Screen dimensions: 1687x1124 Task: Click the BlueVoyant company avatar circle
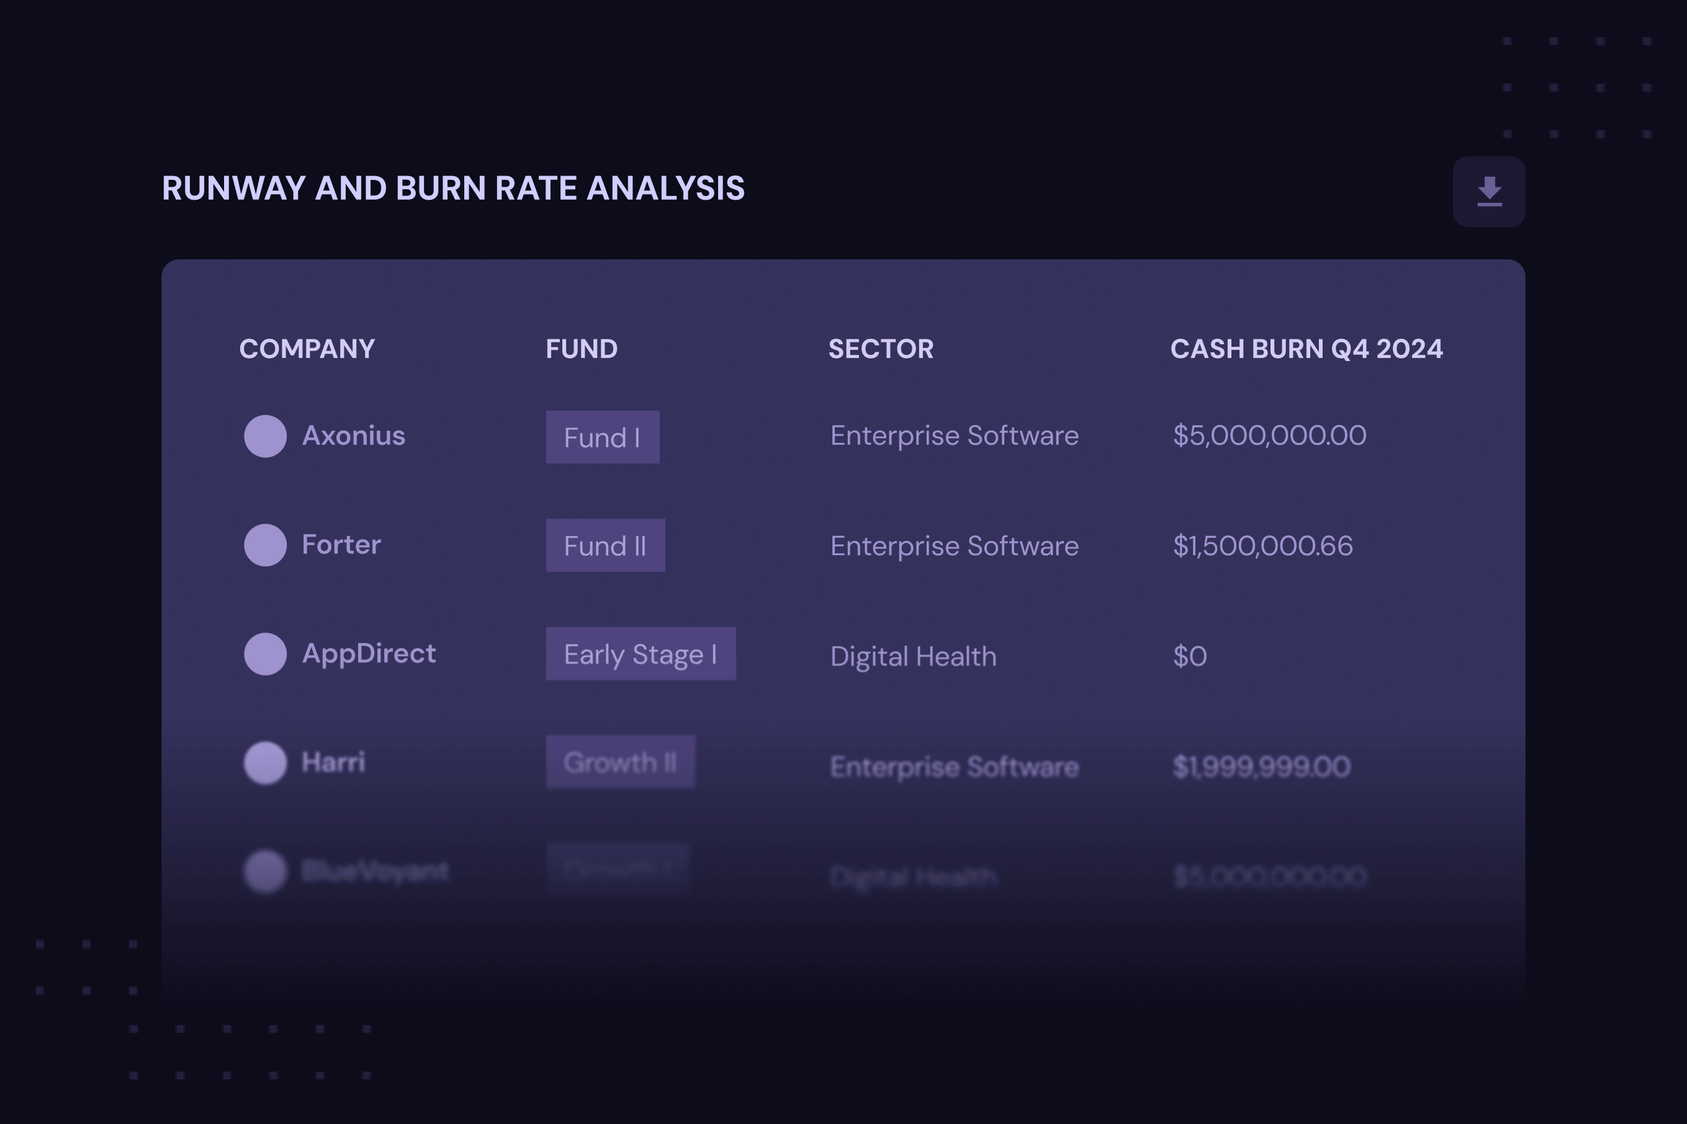[x=266, y=872]
